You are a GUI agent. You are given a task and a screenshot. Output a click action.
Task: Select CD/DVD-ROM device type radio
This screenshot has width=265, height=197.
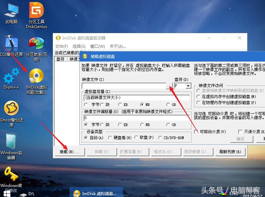160,138
